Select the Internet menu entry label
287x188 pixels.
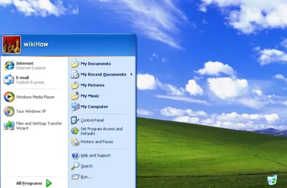click(25, 63)
